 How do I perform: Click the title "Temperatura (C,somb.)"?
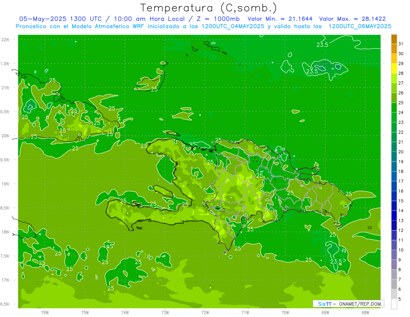209,8
